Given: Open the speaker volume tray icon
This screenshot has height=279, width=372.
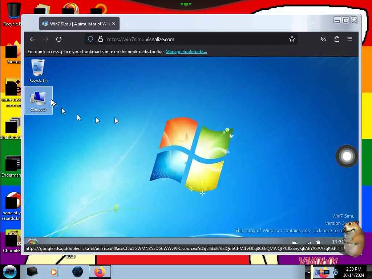Looking at the screenshot, I should [x=335, y=272].
